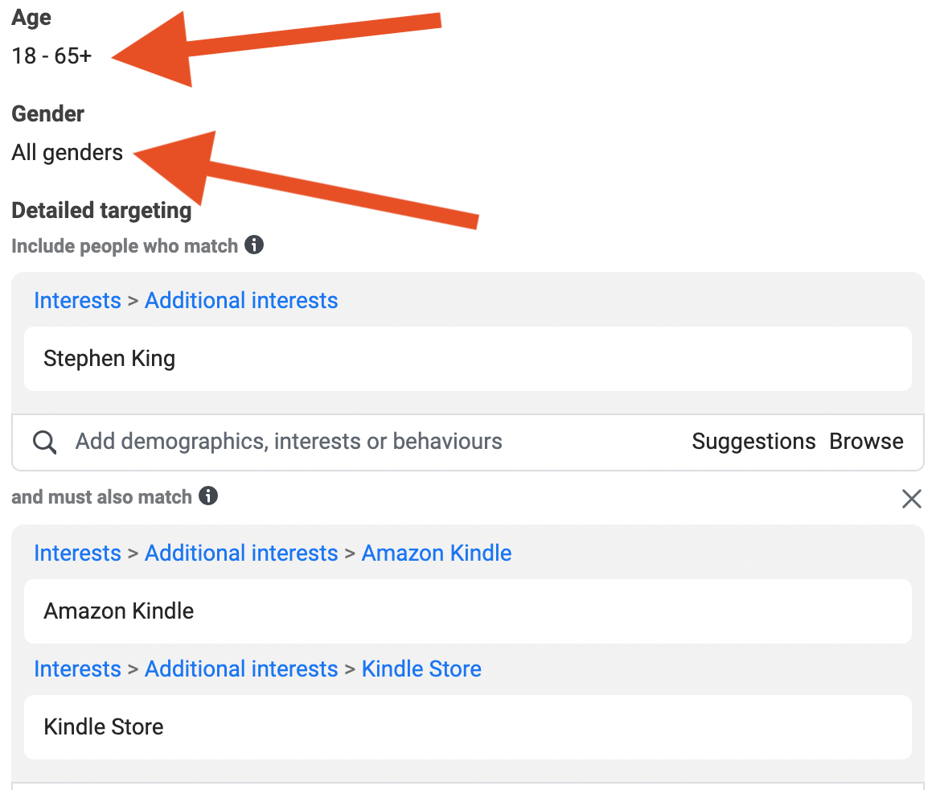The width and height of the screenshot is (940, 790).
Task: Click the age range '18 - 65+' value
Action: click(51, 57)
